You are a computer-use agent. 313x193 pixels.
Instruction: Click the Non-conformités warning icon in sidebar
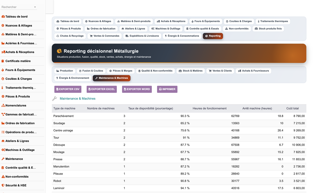tap(3, 177)
